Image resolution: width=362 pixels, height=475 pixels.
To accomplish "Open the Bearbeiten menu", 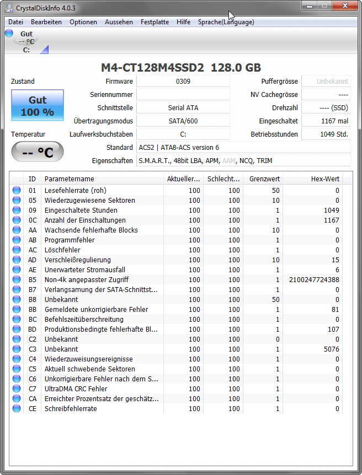I will tap(46, 22).
